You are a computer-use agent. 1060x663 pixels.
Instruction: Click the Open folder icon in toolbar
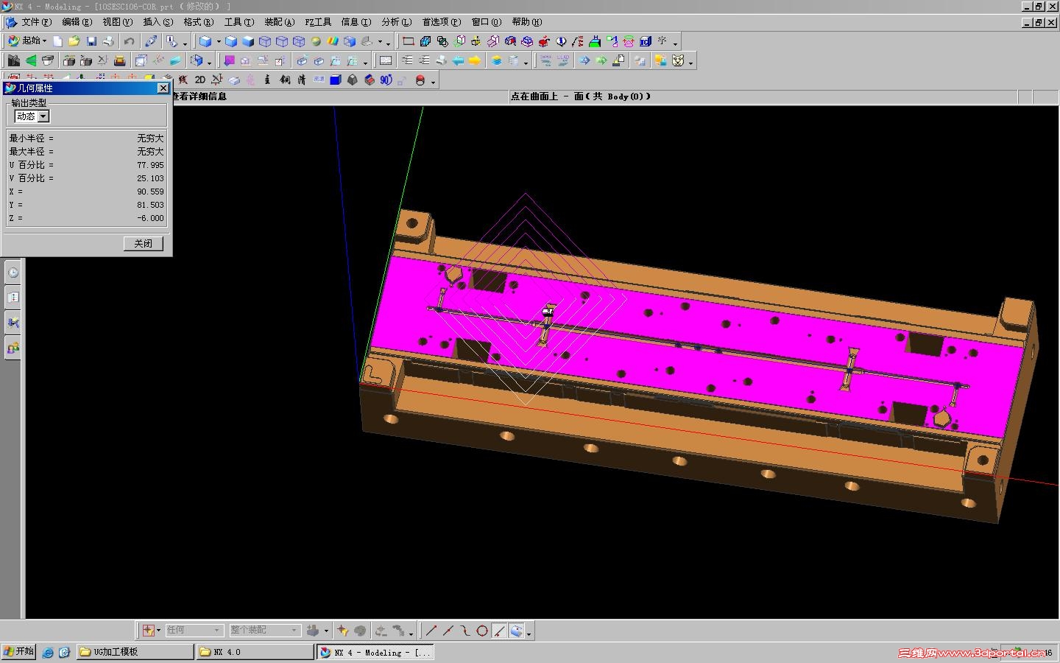tap(74, 41)
